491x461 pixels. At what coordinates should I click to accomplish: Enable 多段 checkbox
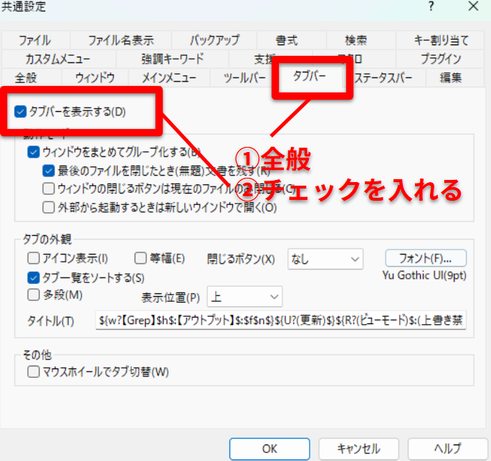[x=34, y=295]
